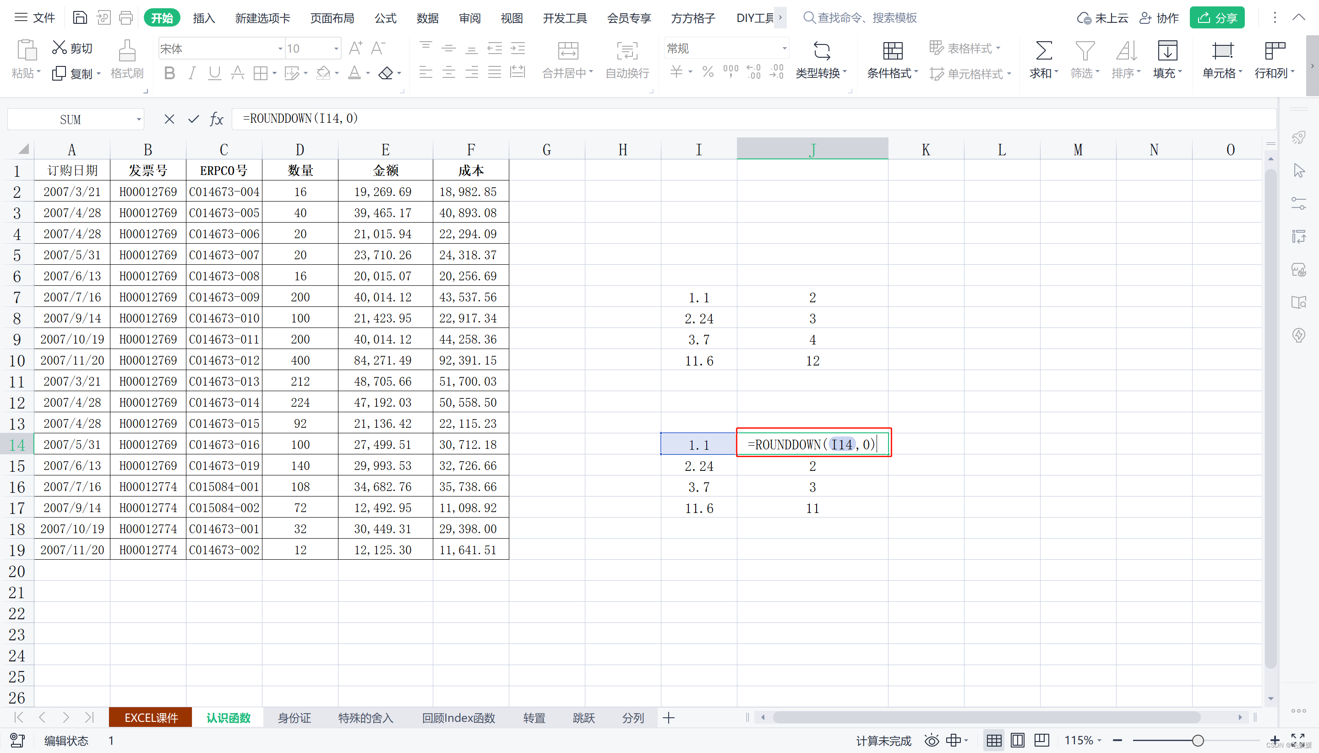Collapse the ribbon with the up chevron
The image size is (1319, 753).
1298,17
